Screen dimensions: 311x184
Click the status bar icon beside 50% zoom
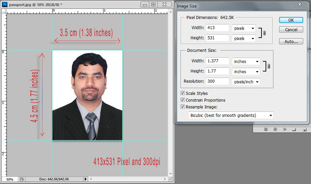22,179
